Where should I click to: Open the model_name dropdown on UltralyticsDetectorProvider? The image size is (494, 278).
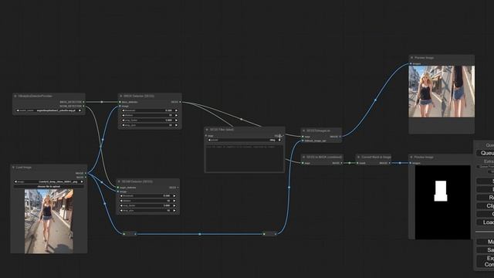coord(49,110)
